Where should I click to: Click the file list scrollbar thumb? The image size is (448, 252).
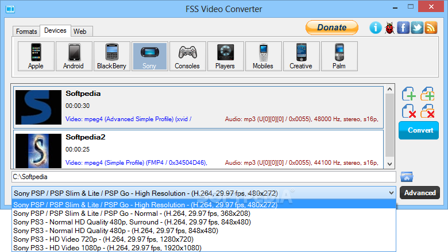[390, 125]
